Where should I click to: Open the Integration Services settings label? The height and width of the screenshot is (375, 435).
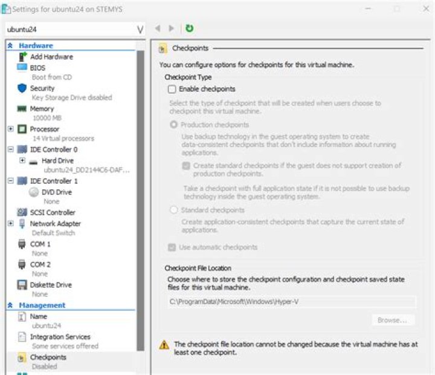point(60,337)
